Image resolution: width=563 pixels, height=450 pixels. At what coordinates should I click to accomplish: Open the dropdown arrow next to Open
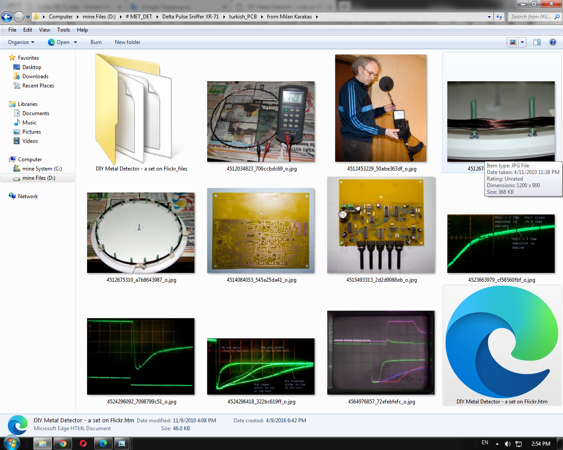tap(75, 42)
